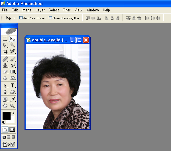This screenshot has height=151, width=171.
Task: Click Distribute Right Edges button
Action: point(158,18)
